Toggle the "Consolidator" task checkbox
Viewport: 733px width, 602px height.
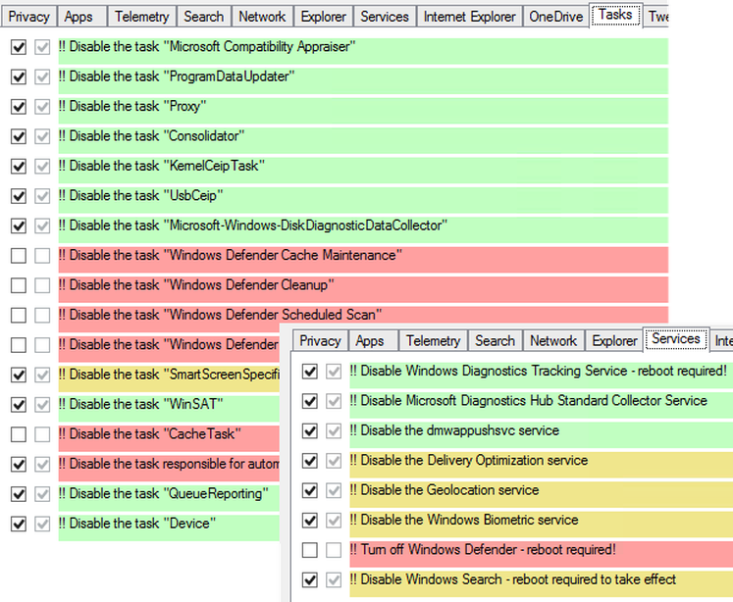(19, 137)
